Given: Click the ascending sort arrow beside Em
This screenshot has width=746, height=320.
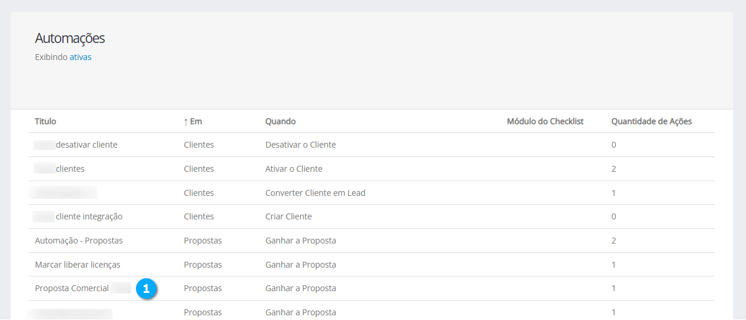Looking at the screenshot, I should click(186, 122).
